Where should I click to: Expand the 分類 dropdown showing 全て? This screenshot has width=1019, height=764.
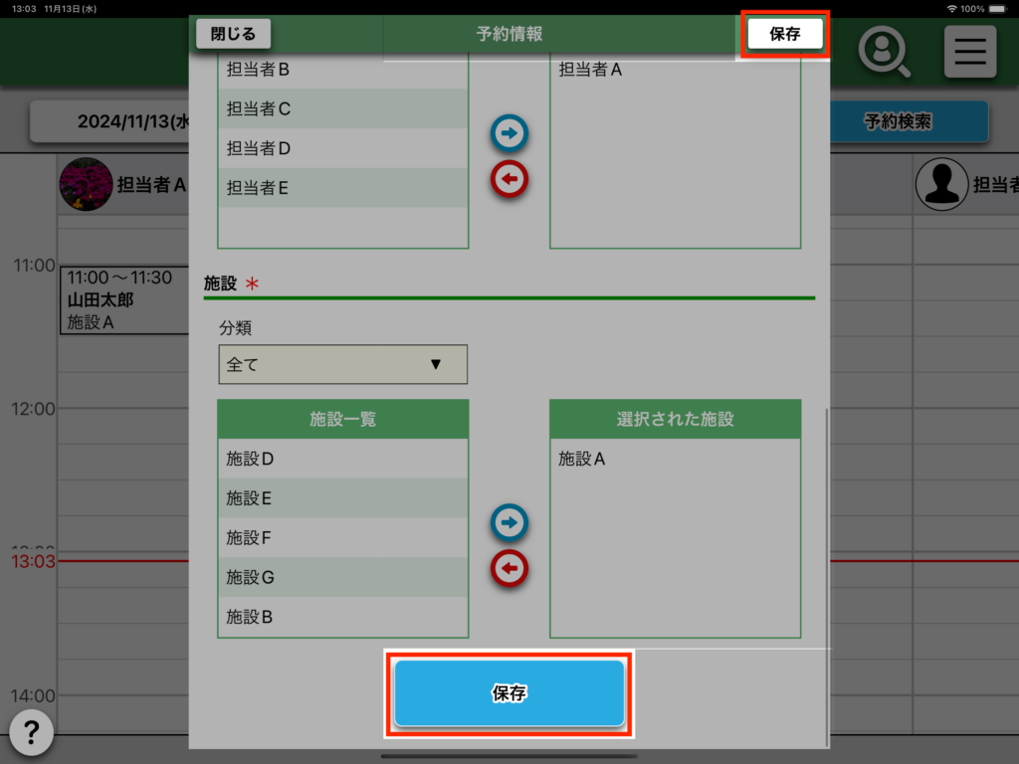(342, 364)
